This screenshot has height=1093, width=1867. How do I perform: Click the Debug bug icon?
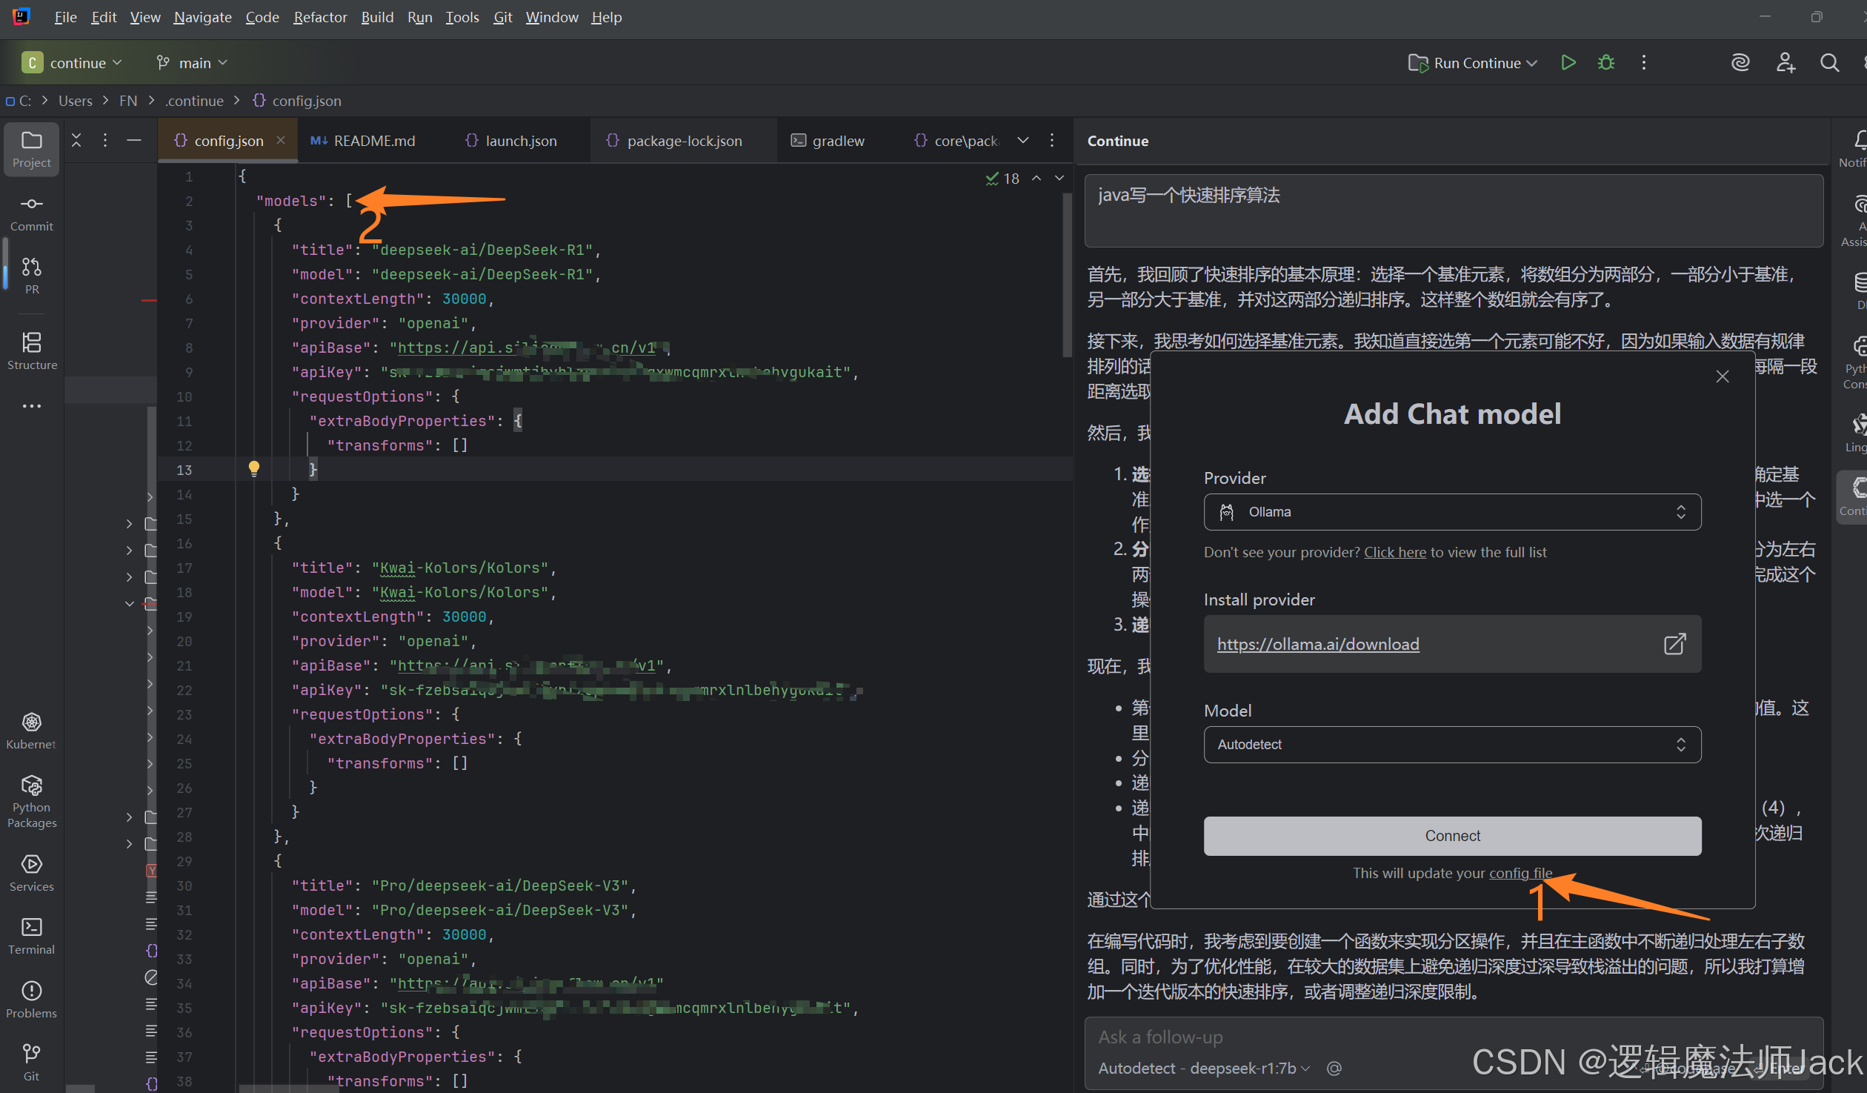1605,63
